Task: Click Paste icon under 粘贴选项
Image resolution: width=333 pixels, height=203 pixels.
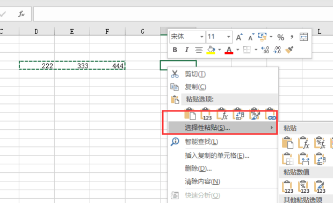Action: 190,114
